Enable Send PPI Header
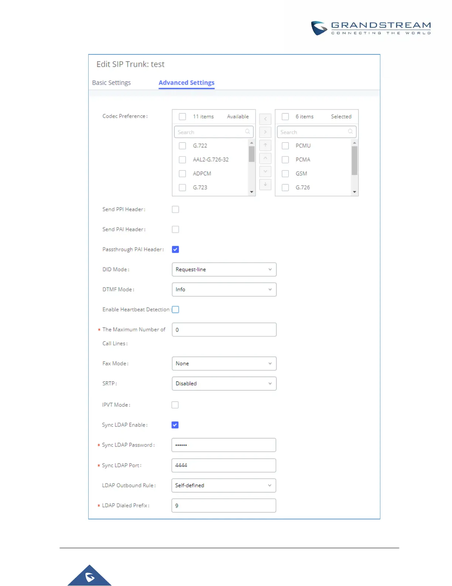 tap(175, 209)
